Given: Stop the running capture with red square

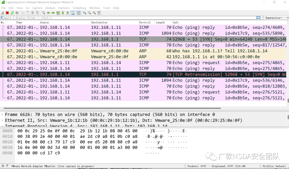Looking at the screenshot, I should click(x=7, y=13).
